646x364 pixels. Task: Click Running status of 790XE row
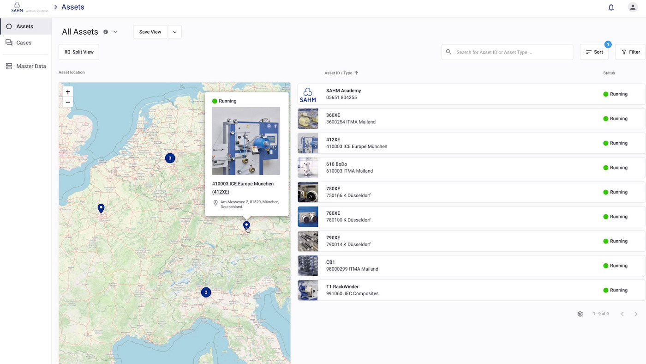click(616, 241)
